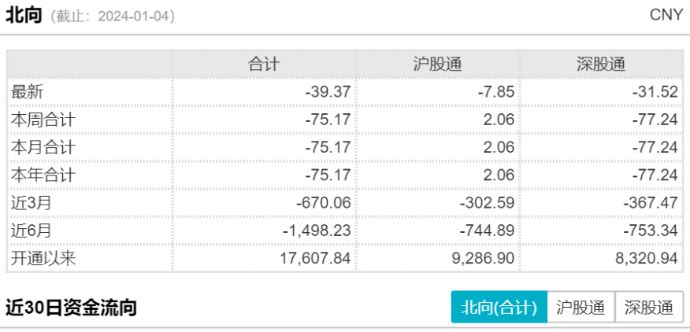The height and width of the screenshot is (332, 690).
Task: Click the 北向 section title
Action: pos(24,16)
